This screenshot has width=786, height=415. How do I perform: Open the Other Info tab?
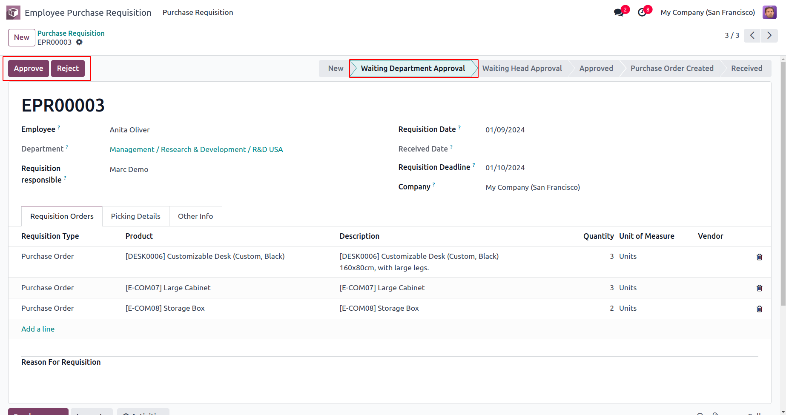coord(195,216)
